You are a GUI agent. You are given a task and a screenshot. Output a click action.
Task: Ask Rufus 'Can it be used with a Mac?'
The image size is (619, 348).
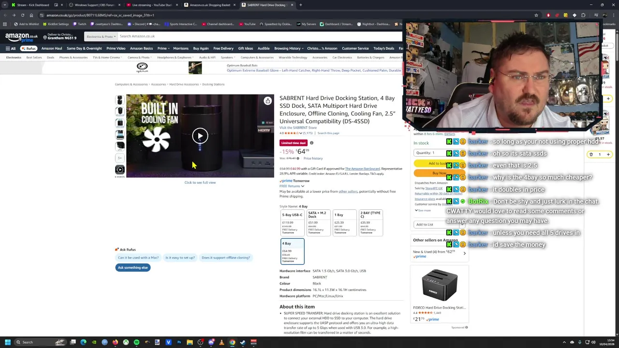coord(138,258)
